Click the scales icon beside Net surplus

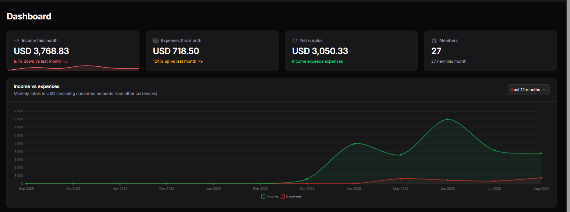295,41
